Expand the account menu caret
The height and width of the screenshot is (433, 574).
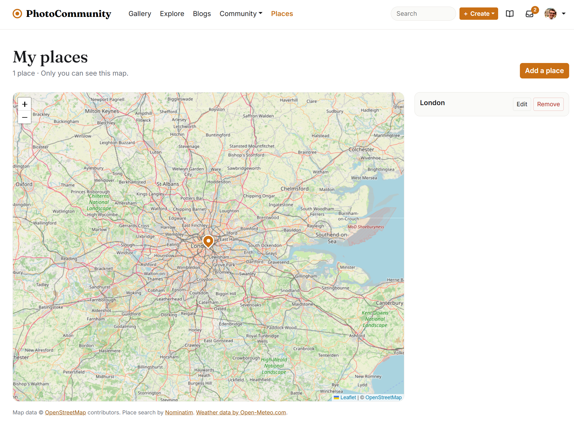tap(564, 13)
